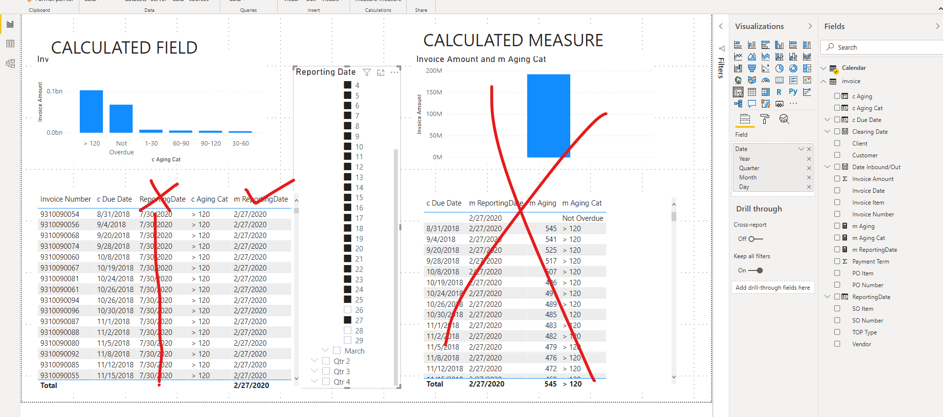The image size is (943, 417).
Task: Remove Quarter from the Date hierarchy
Action: point(809,168)
